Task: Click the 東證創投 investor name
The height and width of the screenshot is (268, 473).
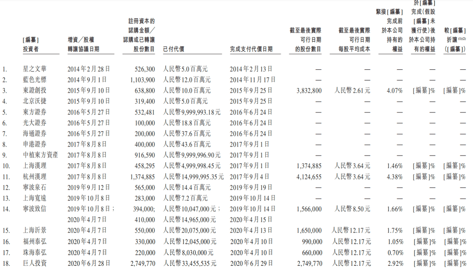Action: tap(35, 90)
